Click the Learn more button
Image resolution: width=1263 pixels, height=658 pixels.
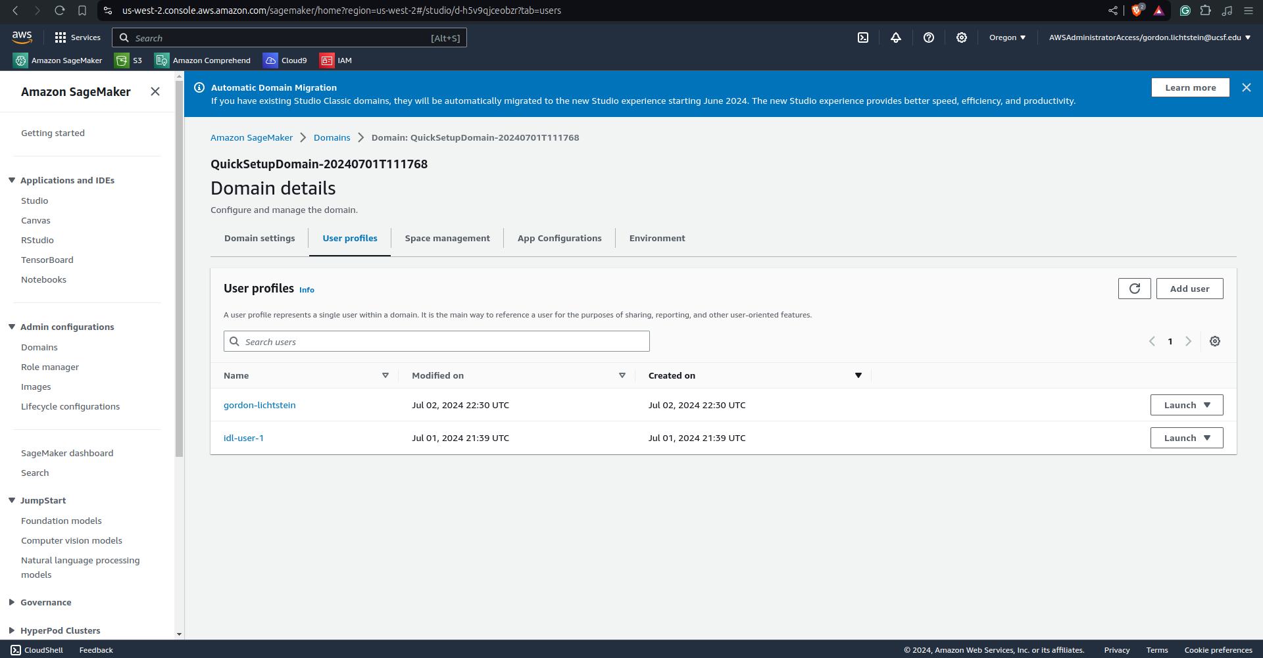point(1191,87)
